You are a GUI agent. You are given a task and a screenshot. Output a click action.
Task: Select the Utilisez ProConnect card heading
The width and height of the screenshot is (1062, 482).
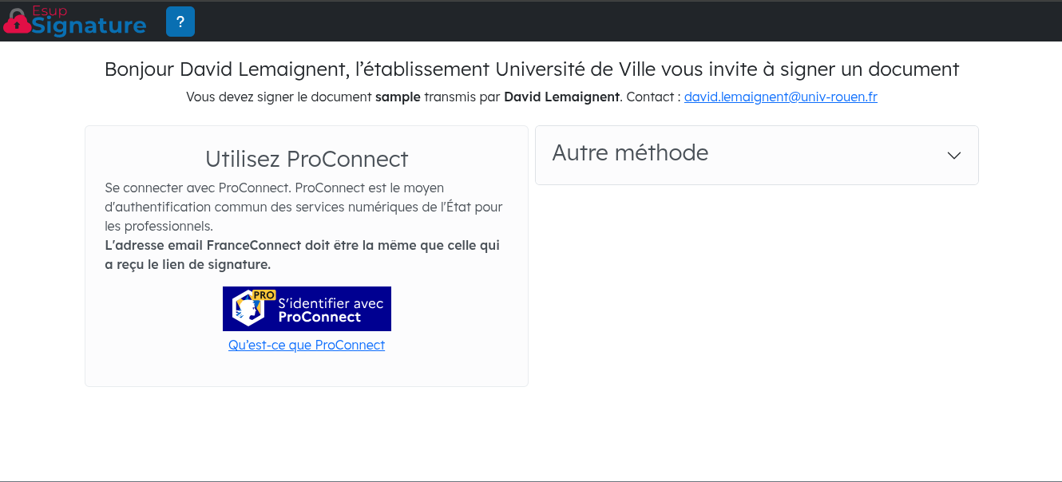coord(307,160)
